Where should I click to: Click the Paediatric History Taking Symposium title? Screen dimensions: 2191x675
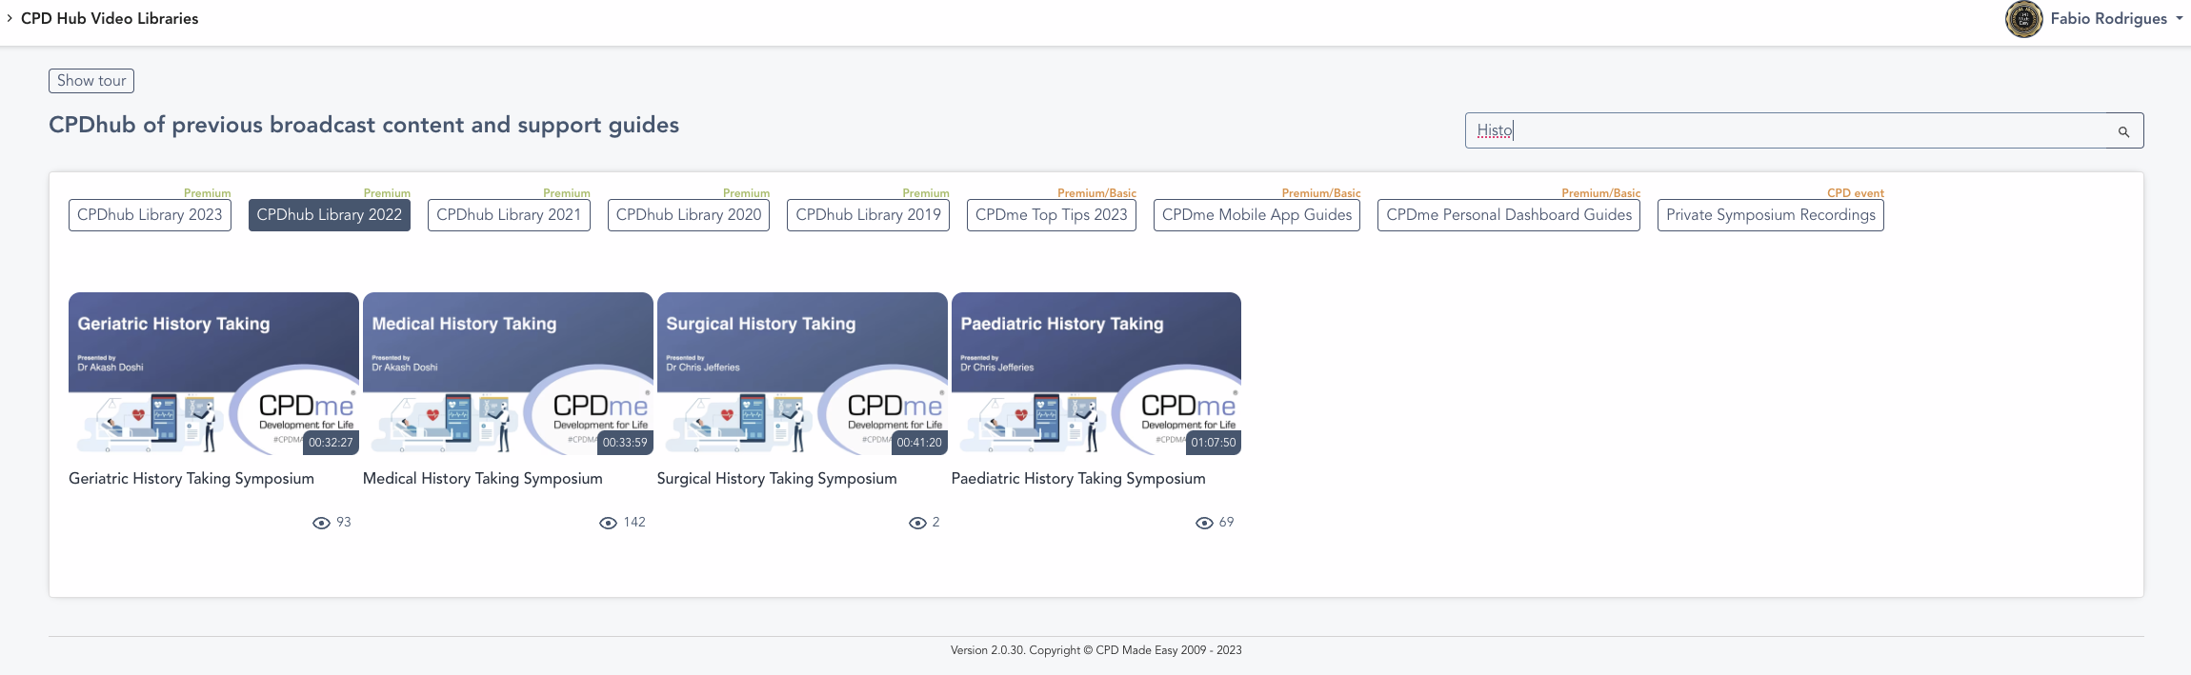(1078, 479)
